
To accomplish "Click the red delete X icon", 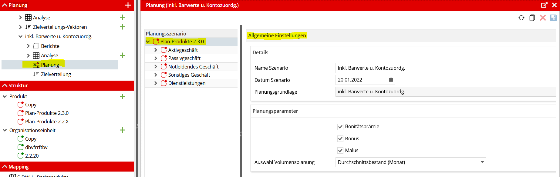I will click(543, 18).
